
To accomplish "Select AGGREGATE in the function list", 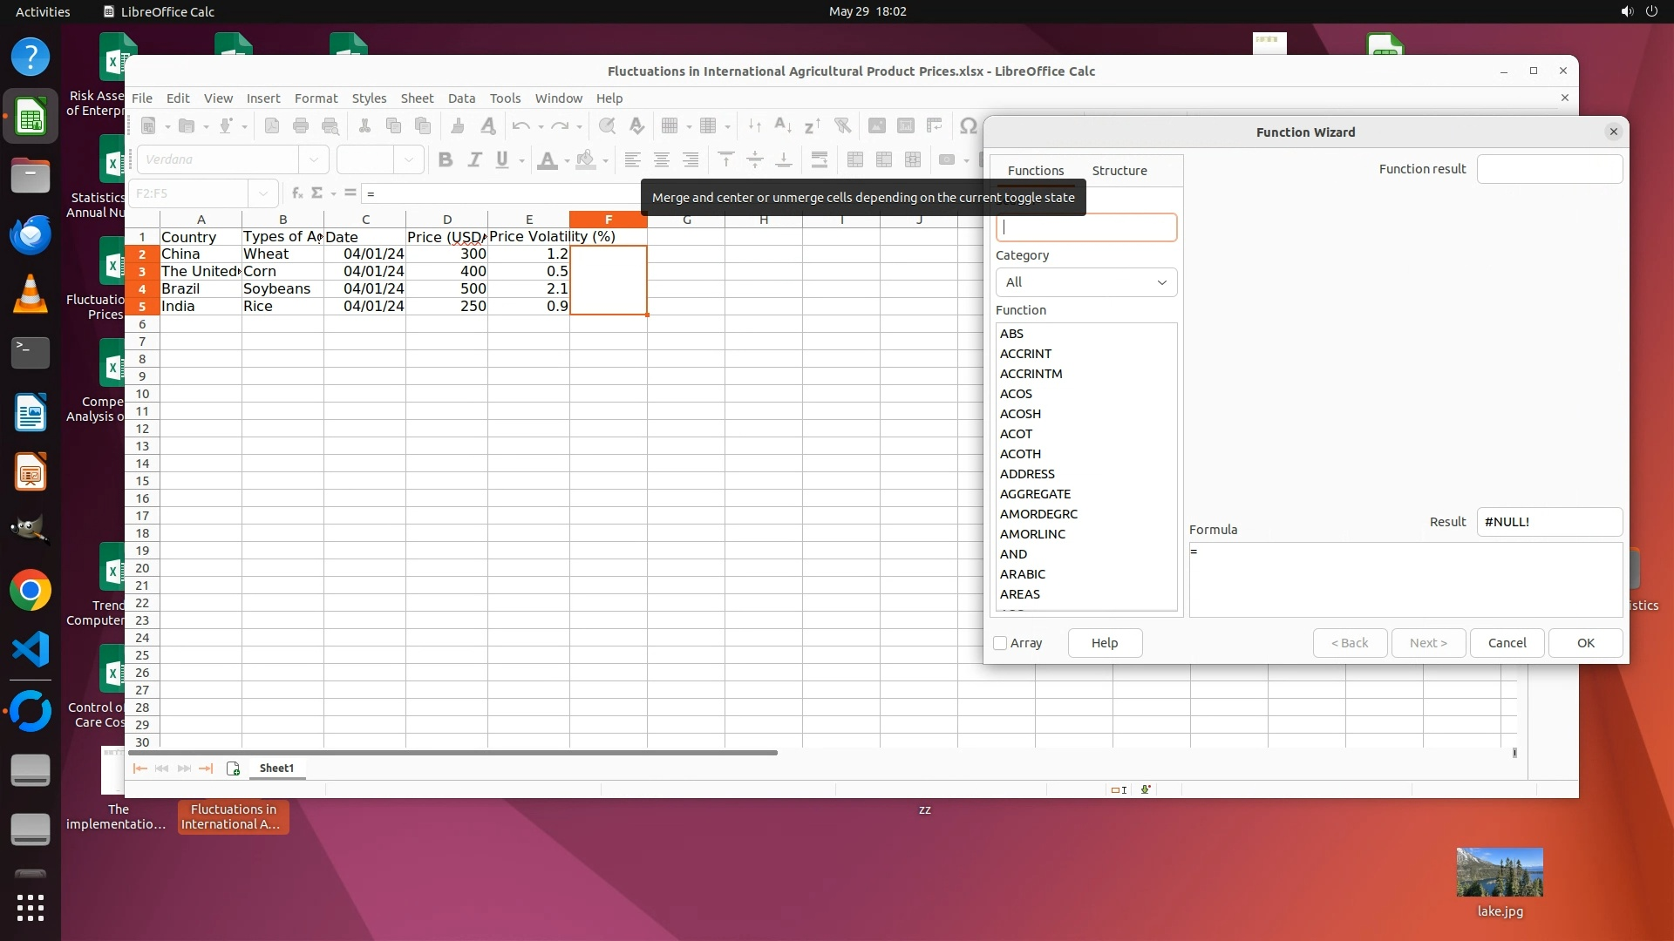I will [1035, 494].
